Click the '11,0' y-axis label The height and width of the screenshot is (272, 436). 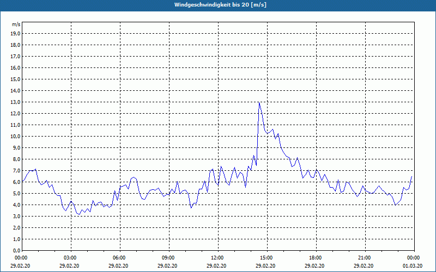(x=16, y=125)
